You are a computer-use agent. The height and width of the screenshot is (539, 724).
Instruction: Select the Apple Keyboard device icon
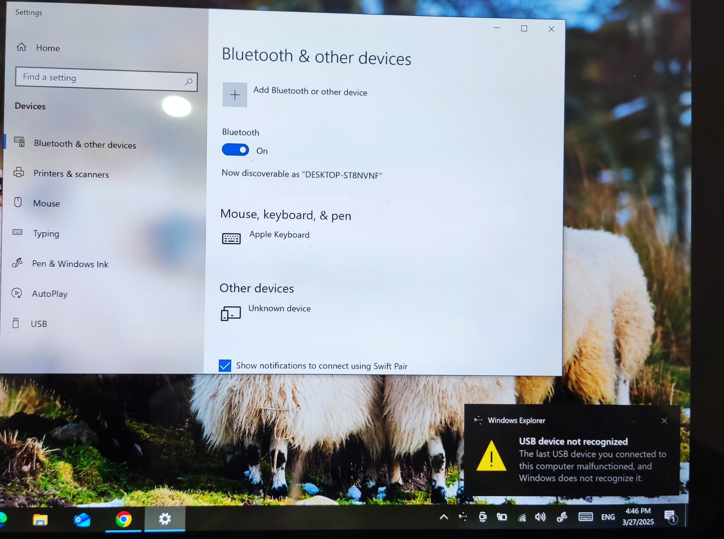[231, 239]
